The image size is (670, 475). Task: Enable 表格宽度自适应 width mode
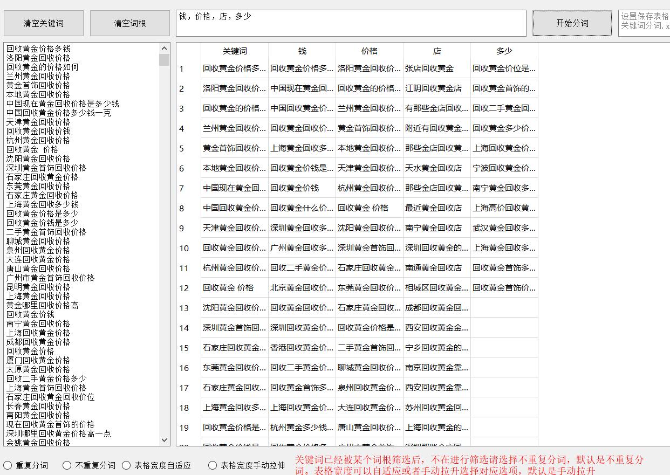coord(126,465)
